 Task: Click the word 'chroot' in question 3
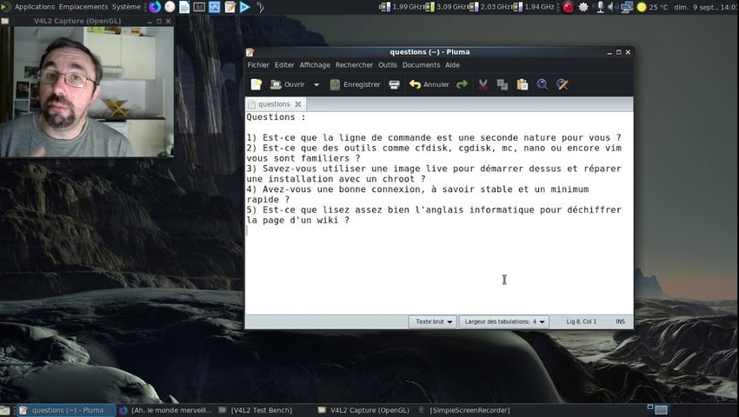(398, 179)
